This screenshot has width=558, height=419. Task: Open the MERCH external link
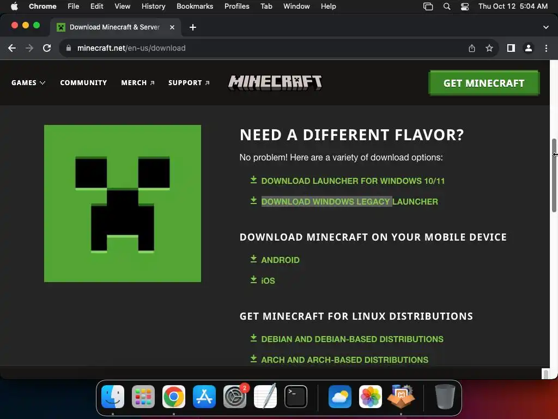[x=138, y=83]
